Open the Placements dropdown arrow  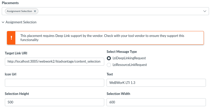point(205,11)
